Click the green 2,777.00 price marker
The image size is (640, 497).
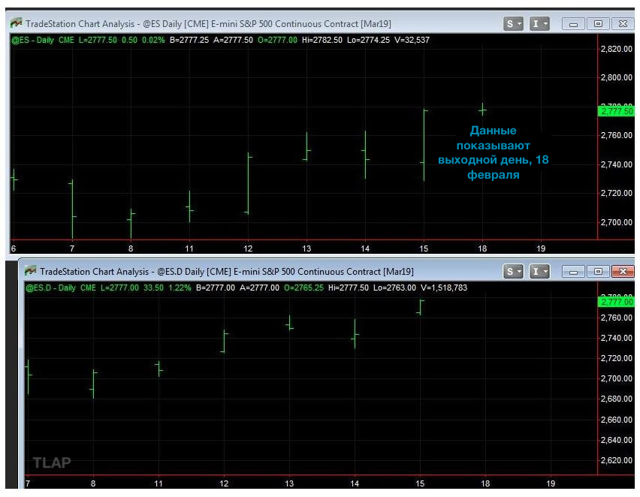coord(616,302)
